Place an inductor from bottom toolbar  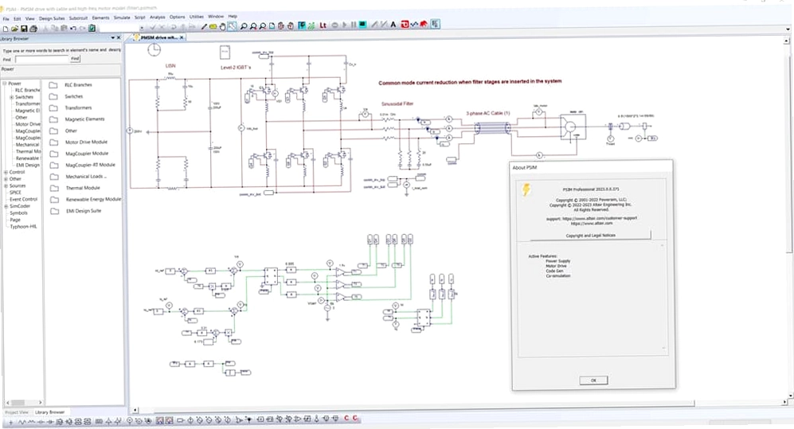[31, 421]
